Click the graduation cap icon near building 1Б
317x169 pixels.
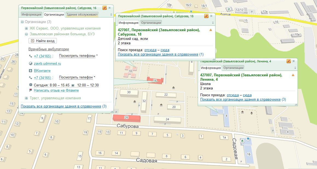click(x=248, y=139)
